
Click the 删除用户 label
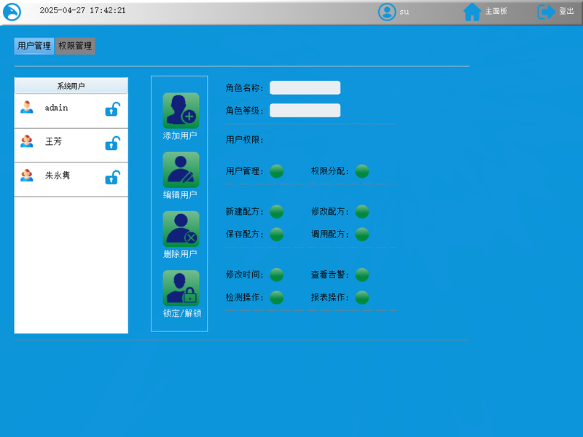[180, 253]
